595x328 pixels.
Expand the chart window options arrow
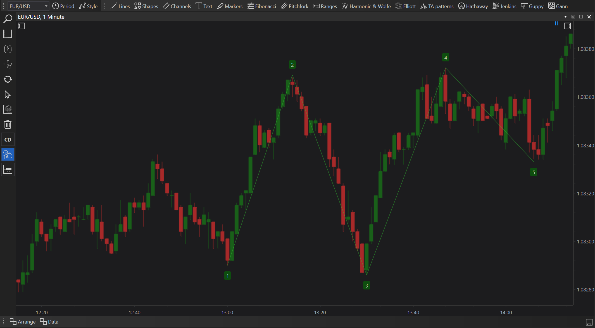click(x=565, y=17)
